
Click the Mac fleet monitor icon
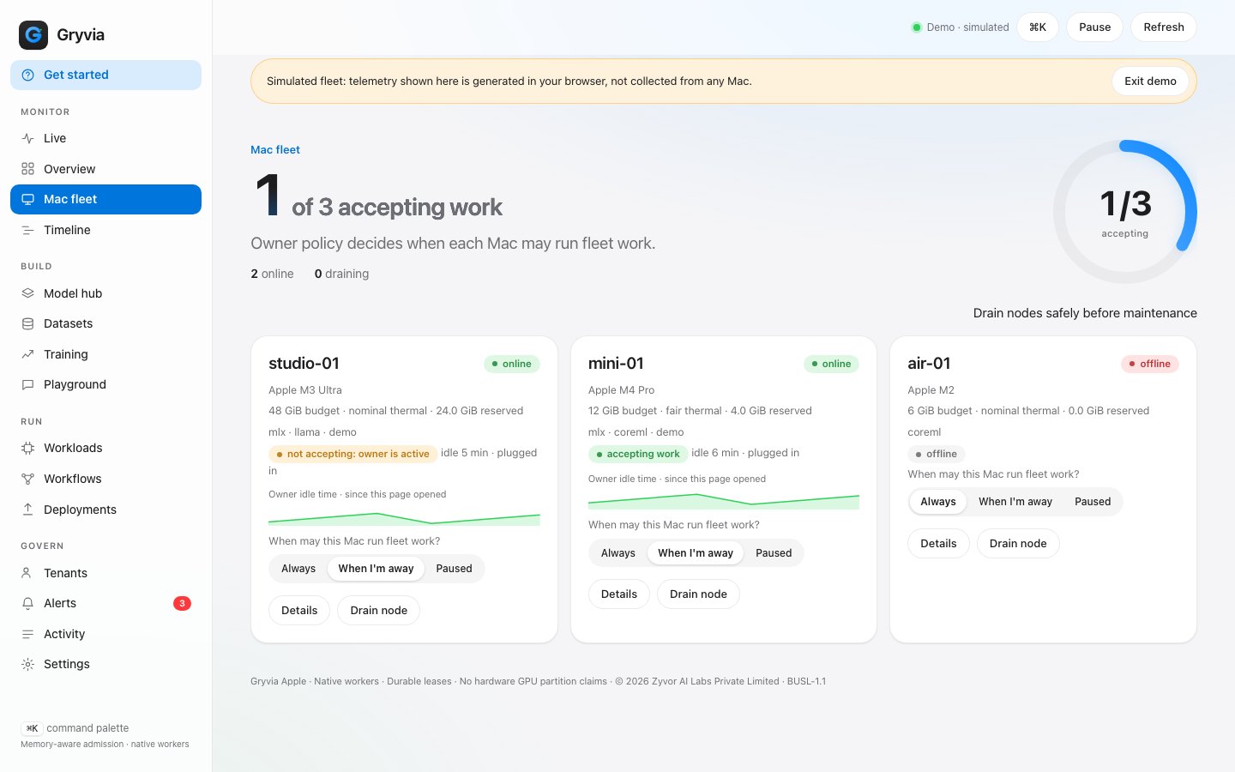point(27,199)
